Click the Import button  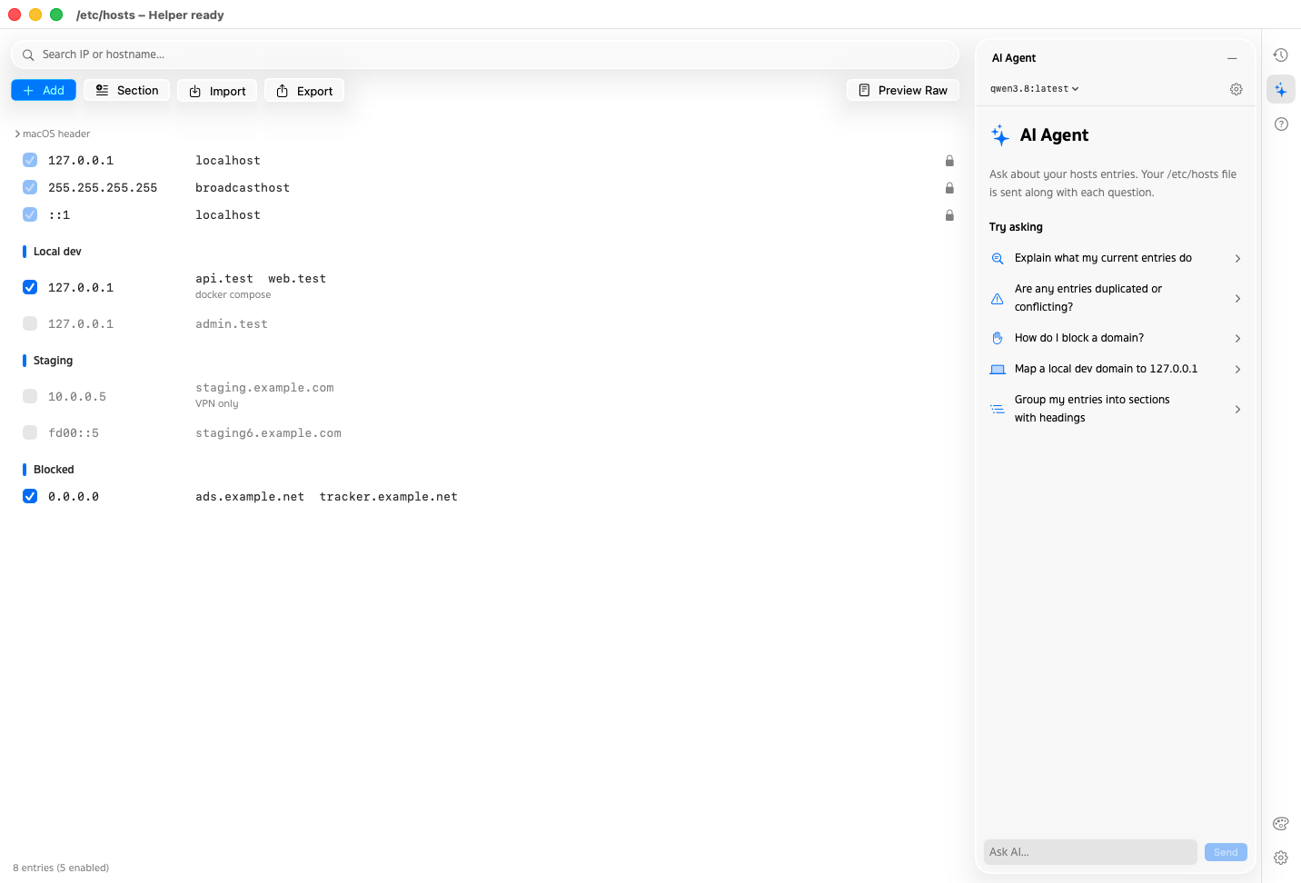point(217,91)
